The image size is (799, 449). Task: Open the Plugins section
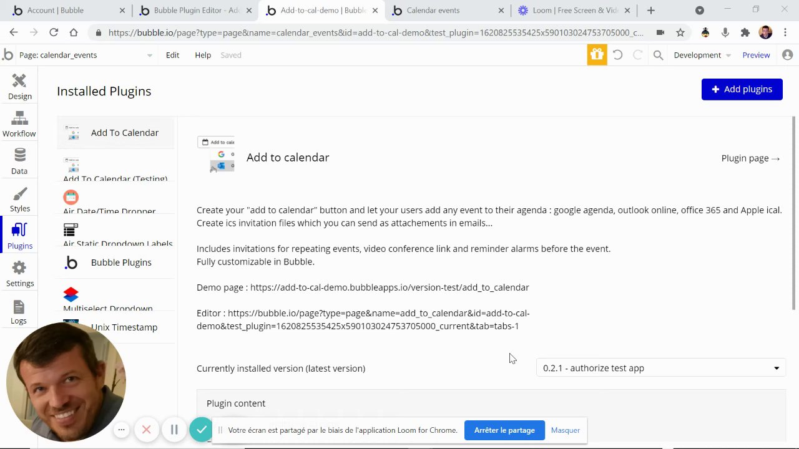19,236
